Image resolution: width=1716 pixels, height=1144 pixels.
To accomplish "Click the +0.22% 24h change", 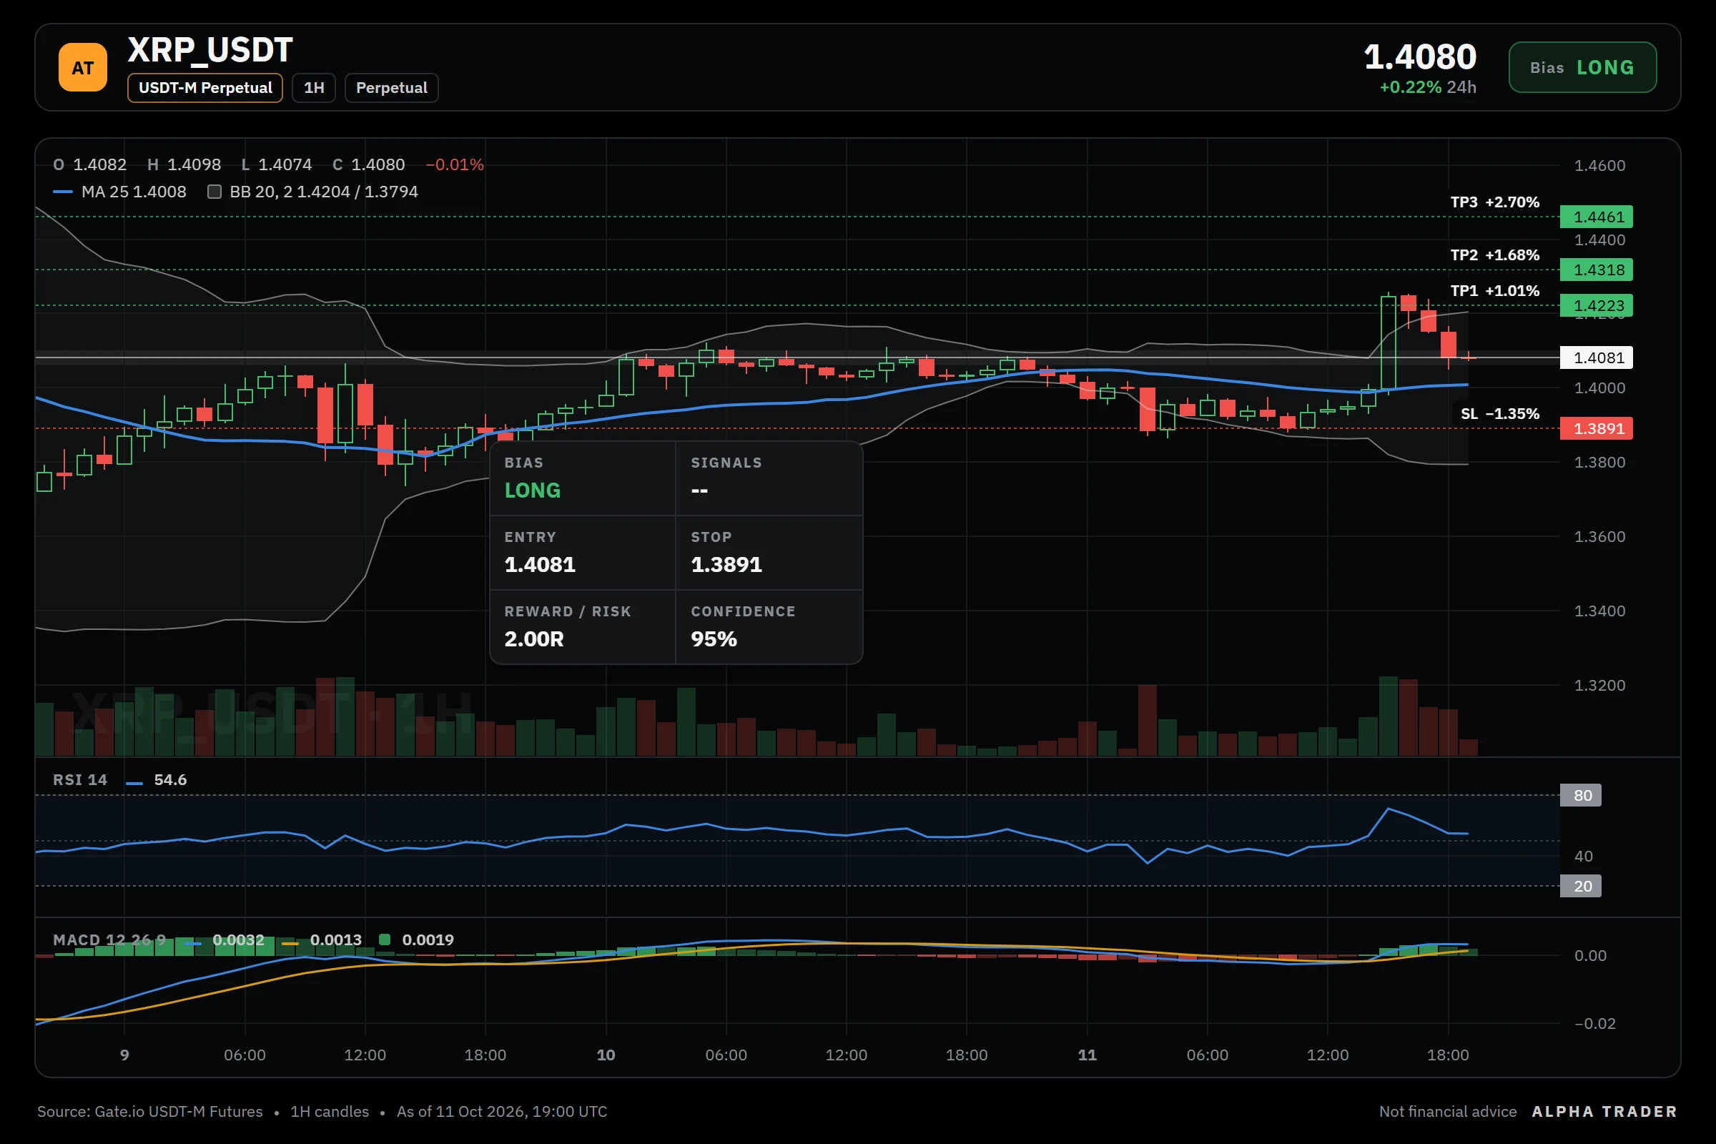I will pos(1427,87).
